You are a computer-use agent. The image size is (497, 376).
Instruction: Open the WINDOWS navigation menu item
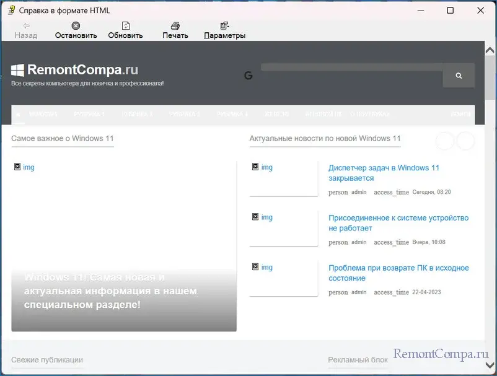click(43, 115)
